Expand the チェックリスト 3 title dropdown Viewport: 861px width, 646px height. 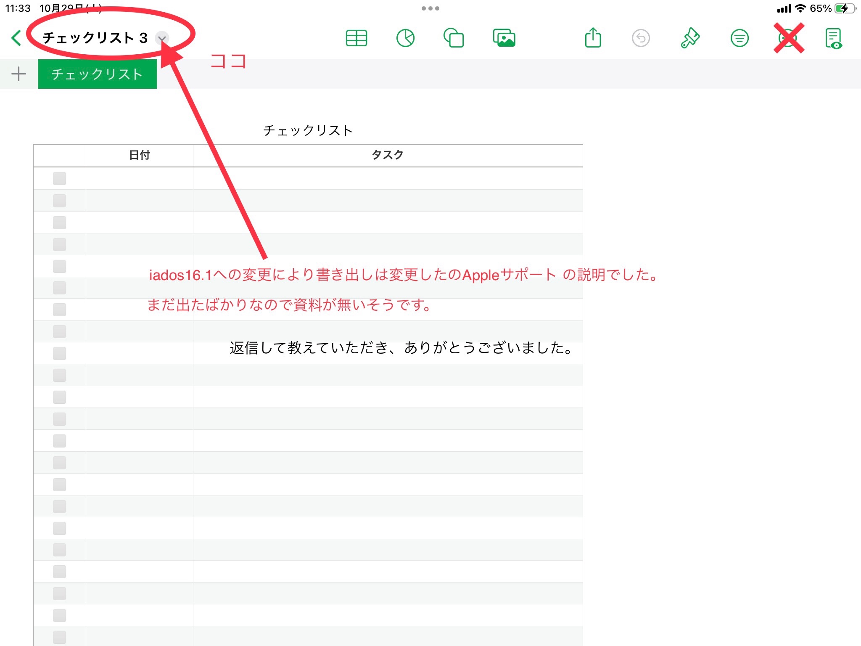(x=162, y=38)
